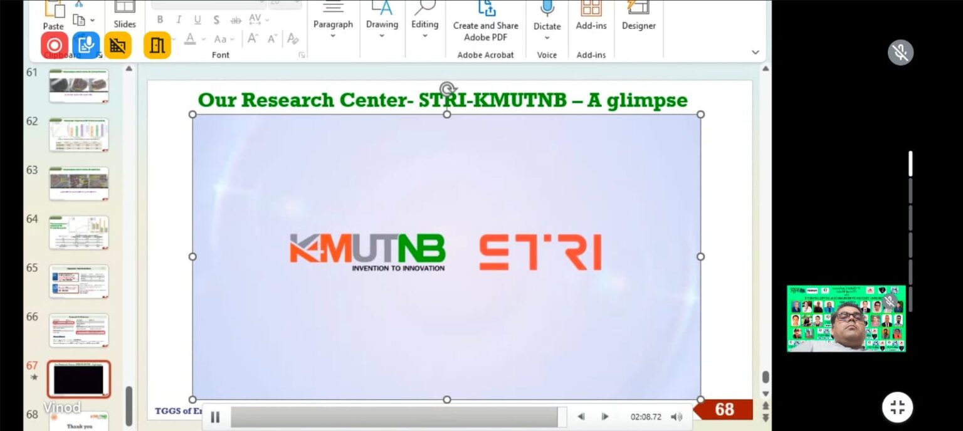Toggle bold formatting
Screen dimensions: 963x431
click(160, 19)
